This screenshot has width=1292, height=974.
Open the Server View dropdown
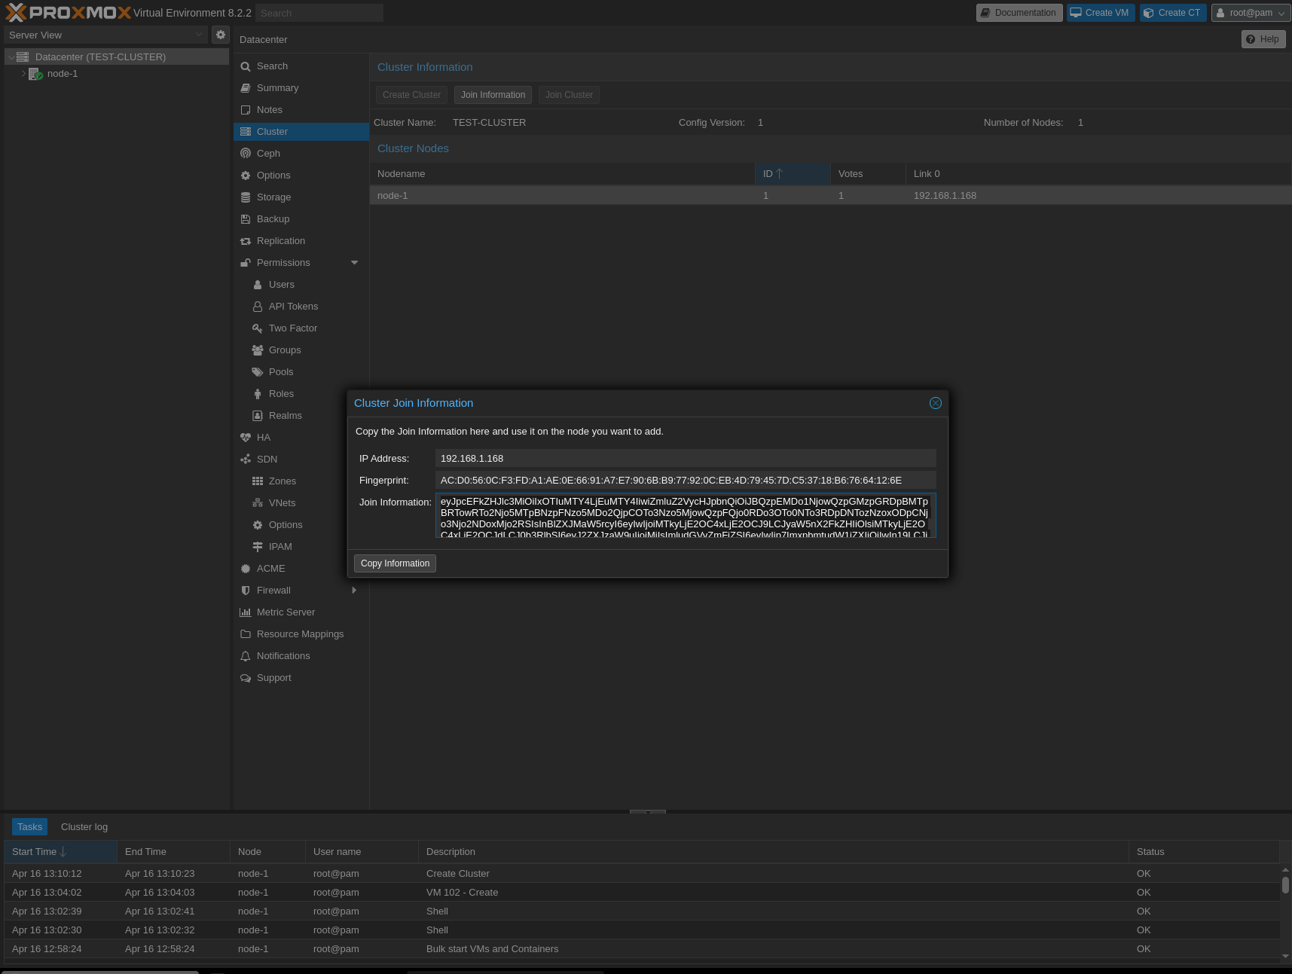105,35
